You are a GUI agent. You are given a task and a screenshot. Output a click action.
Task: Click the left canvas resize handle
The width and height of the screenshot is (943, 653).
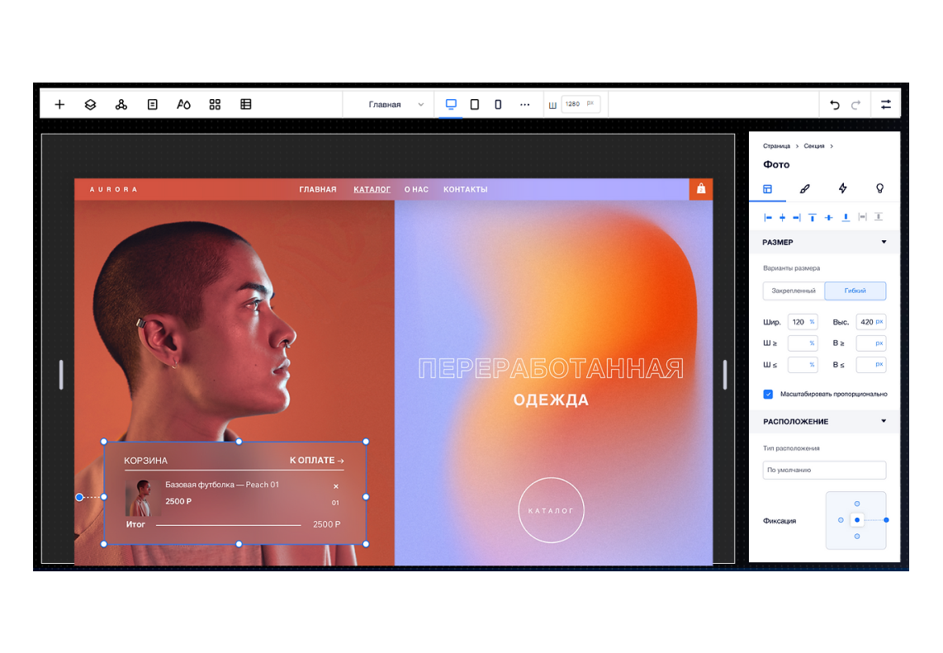61,375
